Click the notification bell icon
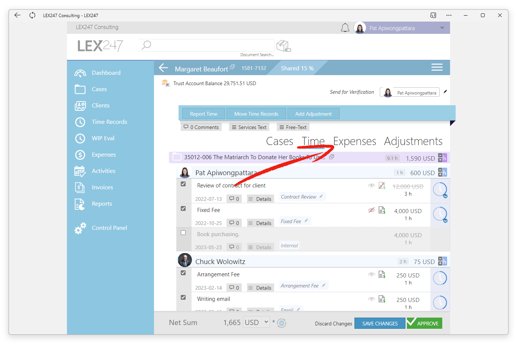The image size is (517, 344). click(345, 28)
